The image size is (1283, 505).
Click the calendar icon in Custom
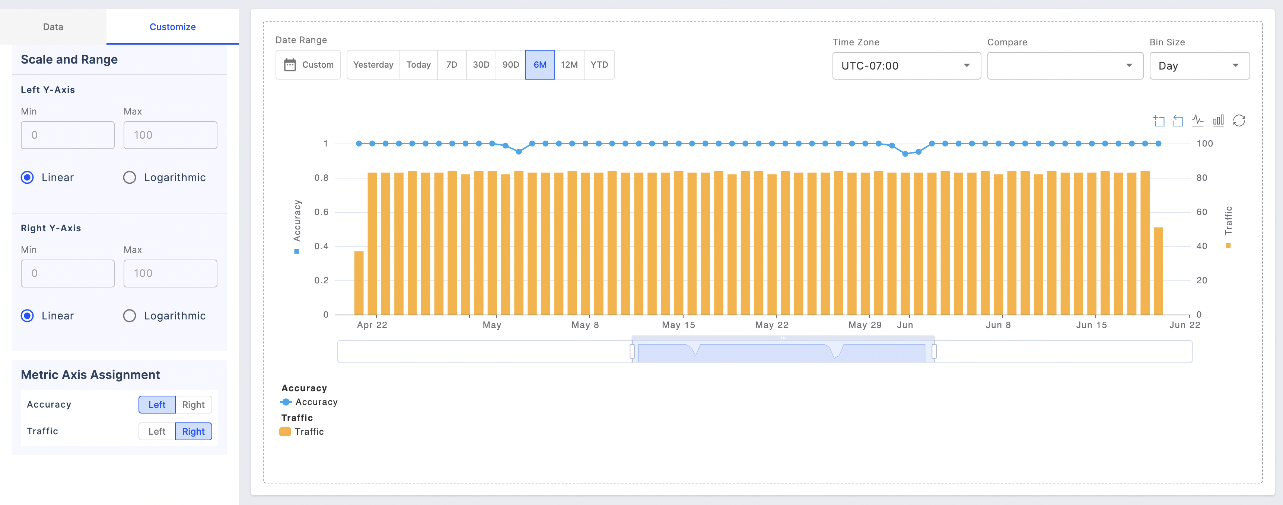pyautogui.click(x=290, y=65)
